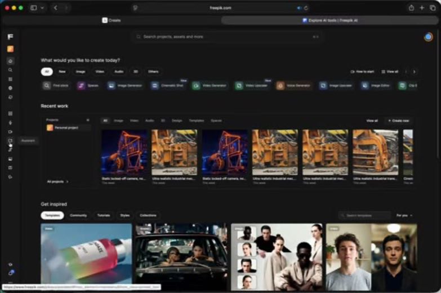Select the Design filter in Recent work
The width and height of the screenshot is (441, 293).
coord(177,121)
